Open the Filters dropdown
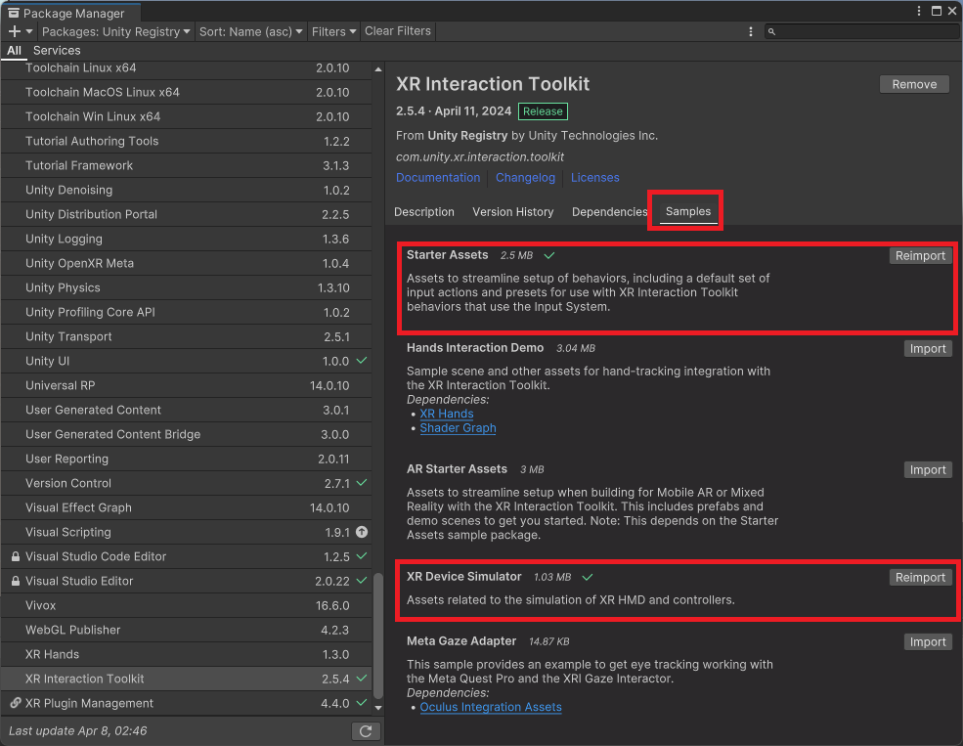963x746 pixels. tap(333, 31)
